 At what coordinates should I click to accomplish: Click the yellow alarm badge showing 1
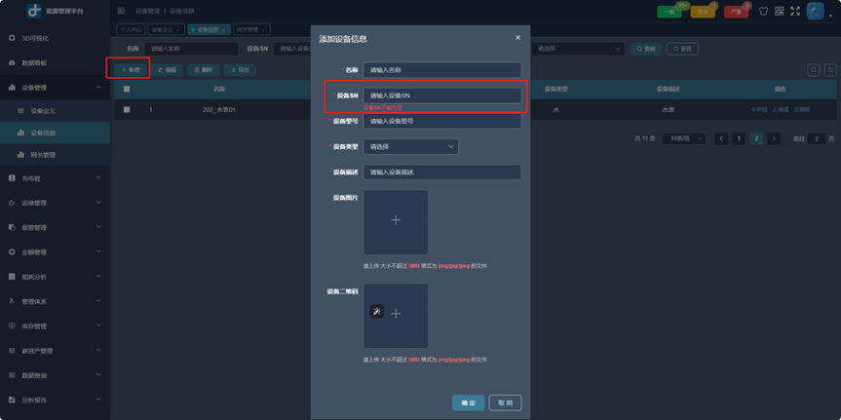(x=703, y=12)
